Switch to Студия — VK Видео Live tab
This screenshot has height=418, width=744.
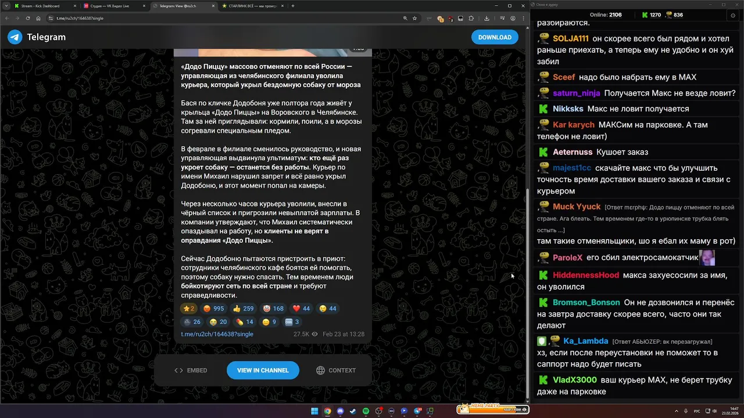(113, 6)
